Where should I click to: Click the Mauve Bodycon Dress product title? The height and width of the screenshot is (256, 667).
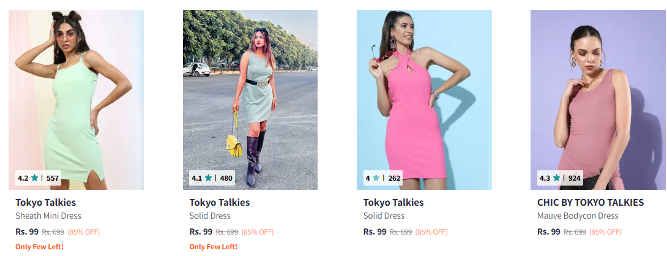point(578,216)
